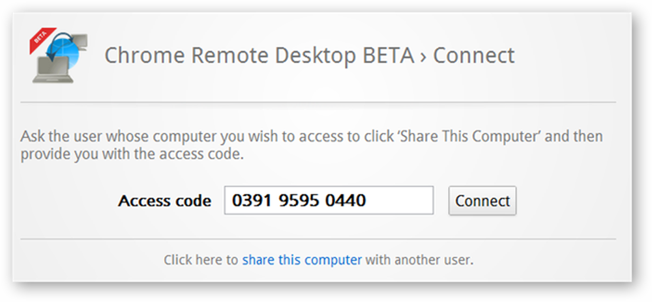Screen dimensions: 652x302
Task: Select the "Connect" breadcrumb in header
Action: click(x=474, y=55)
